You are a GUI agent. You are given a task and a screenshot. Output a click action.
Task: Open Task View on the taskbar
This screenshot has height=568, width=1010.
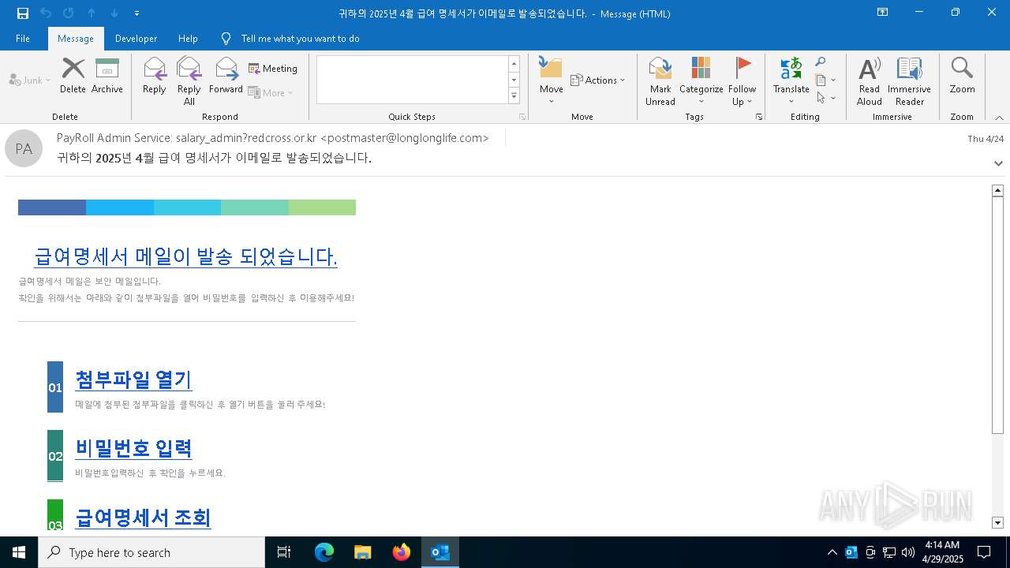pyautogui.click(x=284, y=552)
